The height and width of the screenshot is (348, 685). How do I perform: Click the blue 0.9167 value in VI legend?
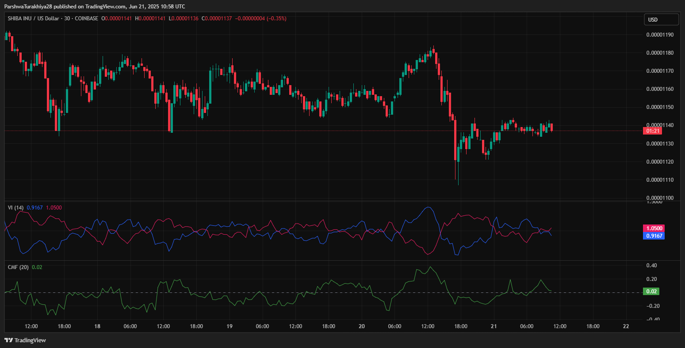point(35,207)
